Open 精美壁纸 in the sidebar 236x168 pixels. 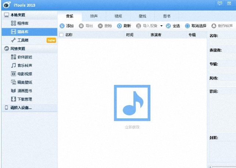(29, 82)
